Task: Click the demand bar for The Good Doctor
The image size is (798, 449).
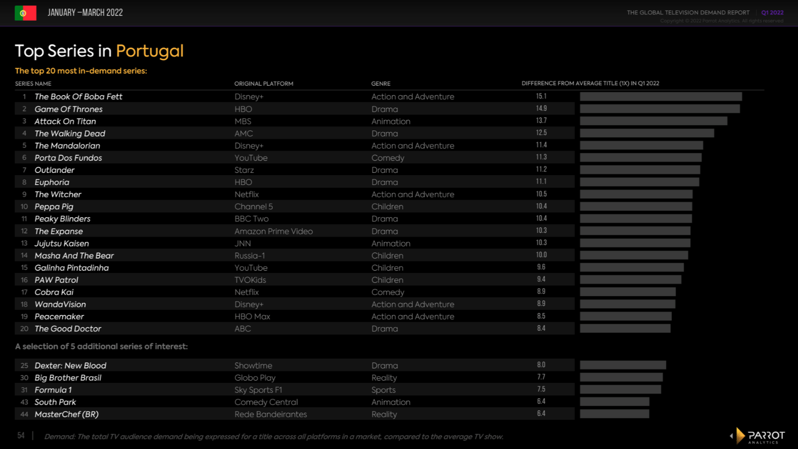Action: (x=625, y=328)
